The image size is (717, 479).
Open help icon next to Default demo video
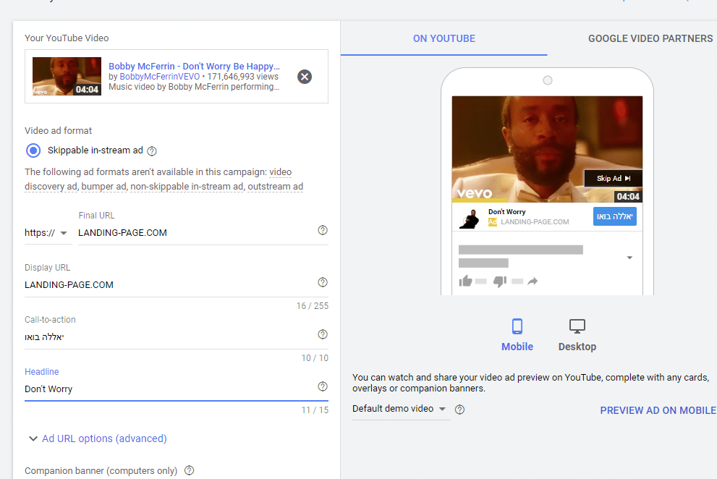click(x=459, y=410)
